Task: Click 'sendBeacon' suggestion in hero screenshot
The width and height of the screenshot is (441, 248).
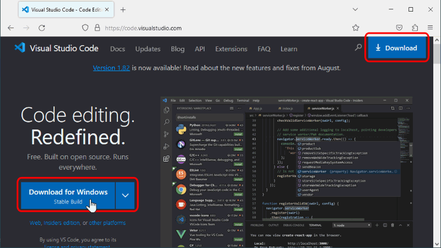Action: point(311,167)
